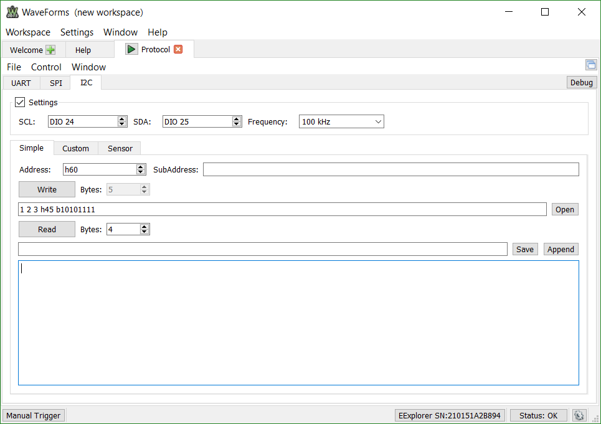Run the Protocol instrument with green play icon
The height and width of the screenshot is (424, 601).
[x=131, y=49]
